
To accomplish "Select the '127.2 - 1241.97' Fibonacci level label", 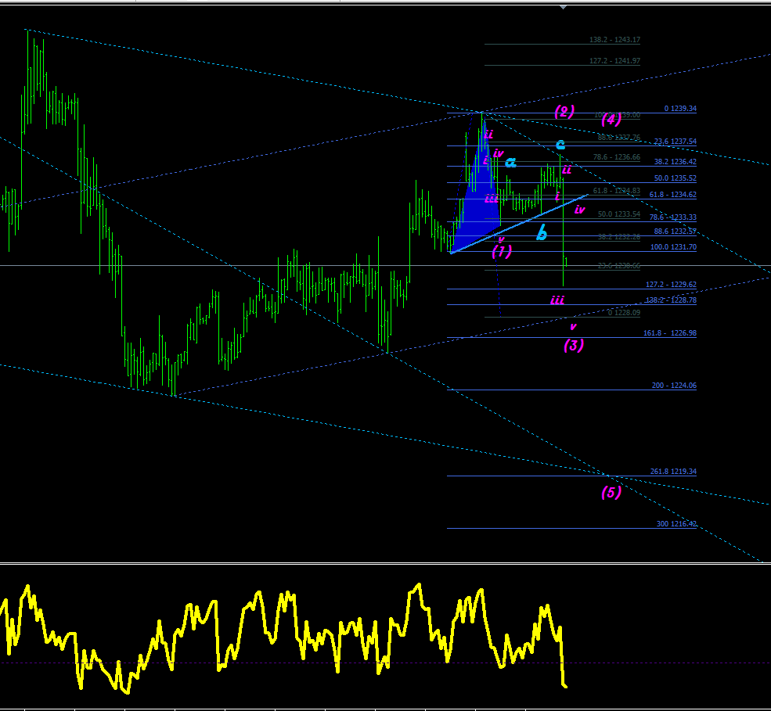I will [x=614, y=61].
